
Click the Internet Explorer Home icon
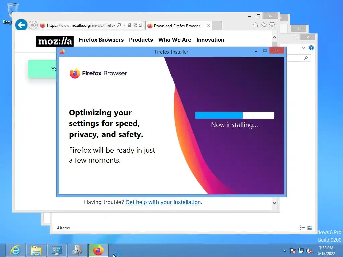[255, 25]
